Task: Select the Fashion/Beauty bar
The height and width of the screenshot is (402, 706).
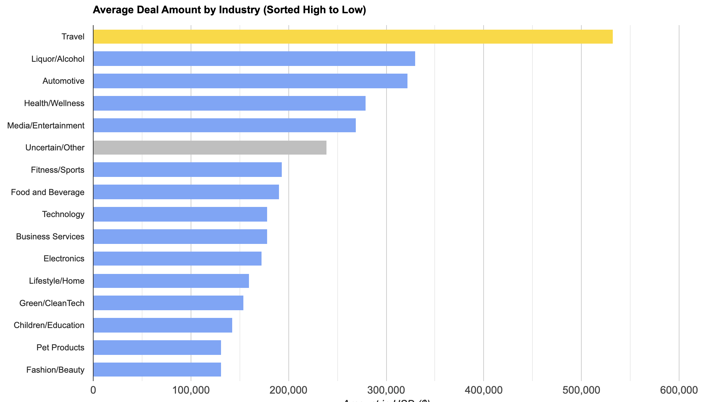Action: coord(157,370)
